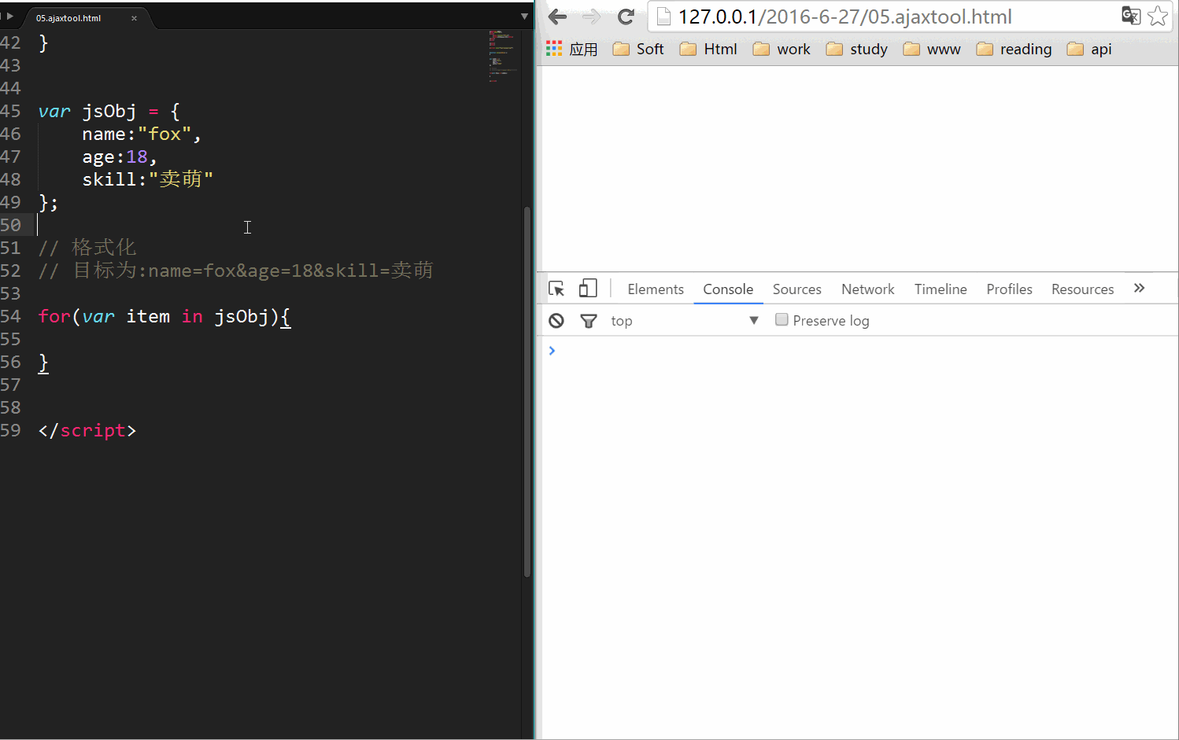Open Google Translate from the address bar
Screen dimensions: 1179x740
click(x=1131, y=16)
